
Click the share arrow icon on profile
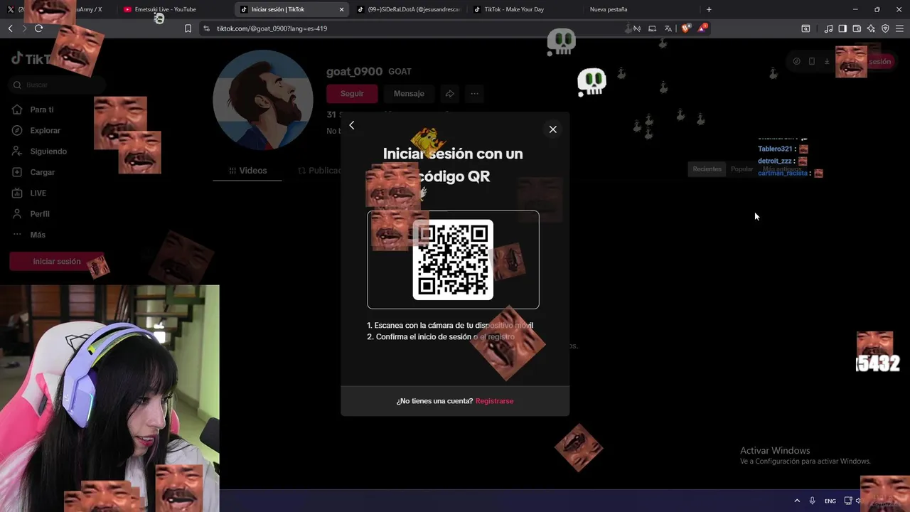tap(450, 94)
